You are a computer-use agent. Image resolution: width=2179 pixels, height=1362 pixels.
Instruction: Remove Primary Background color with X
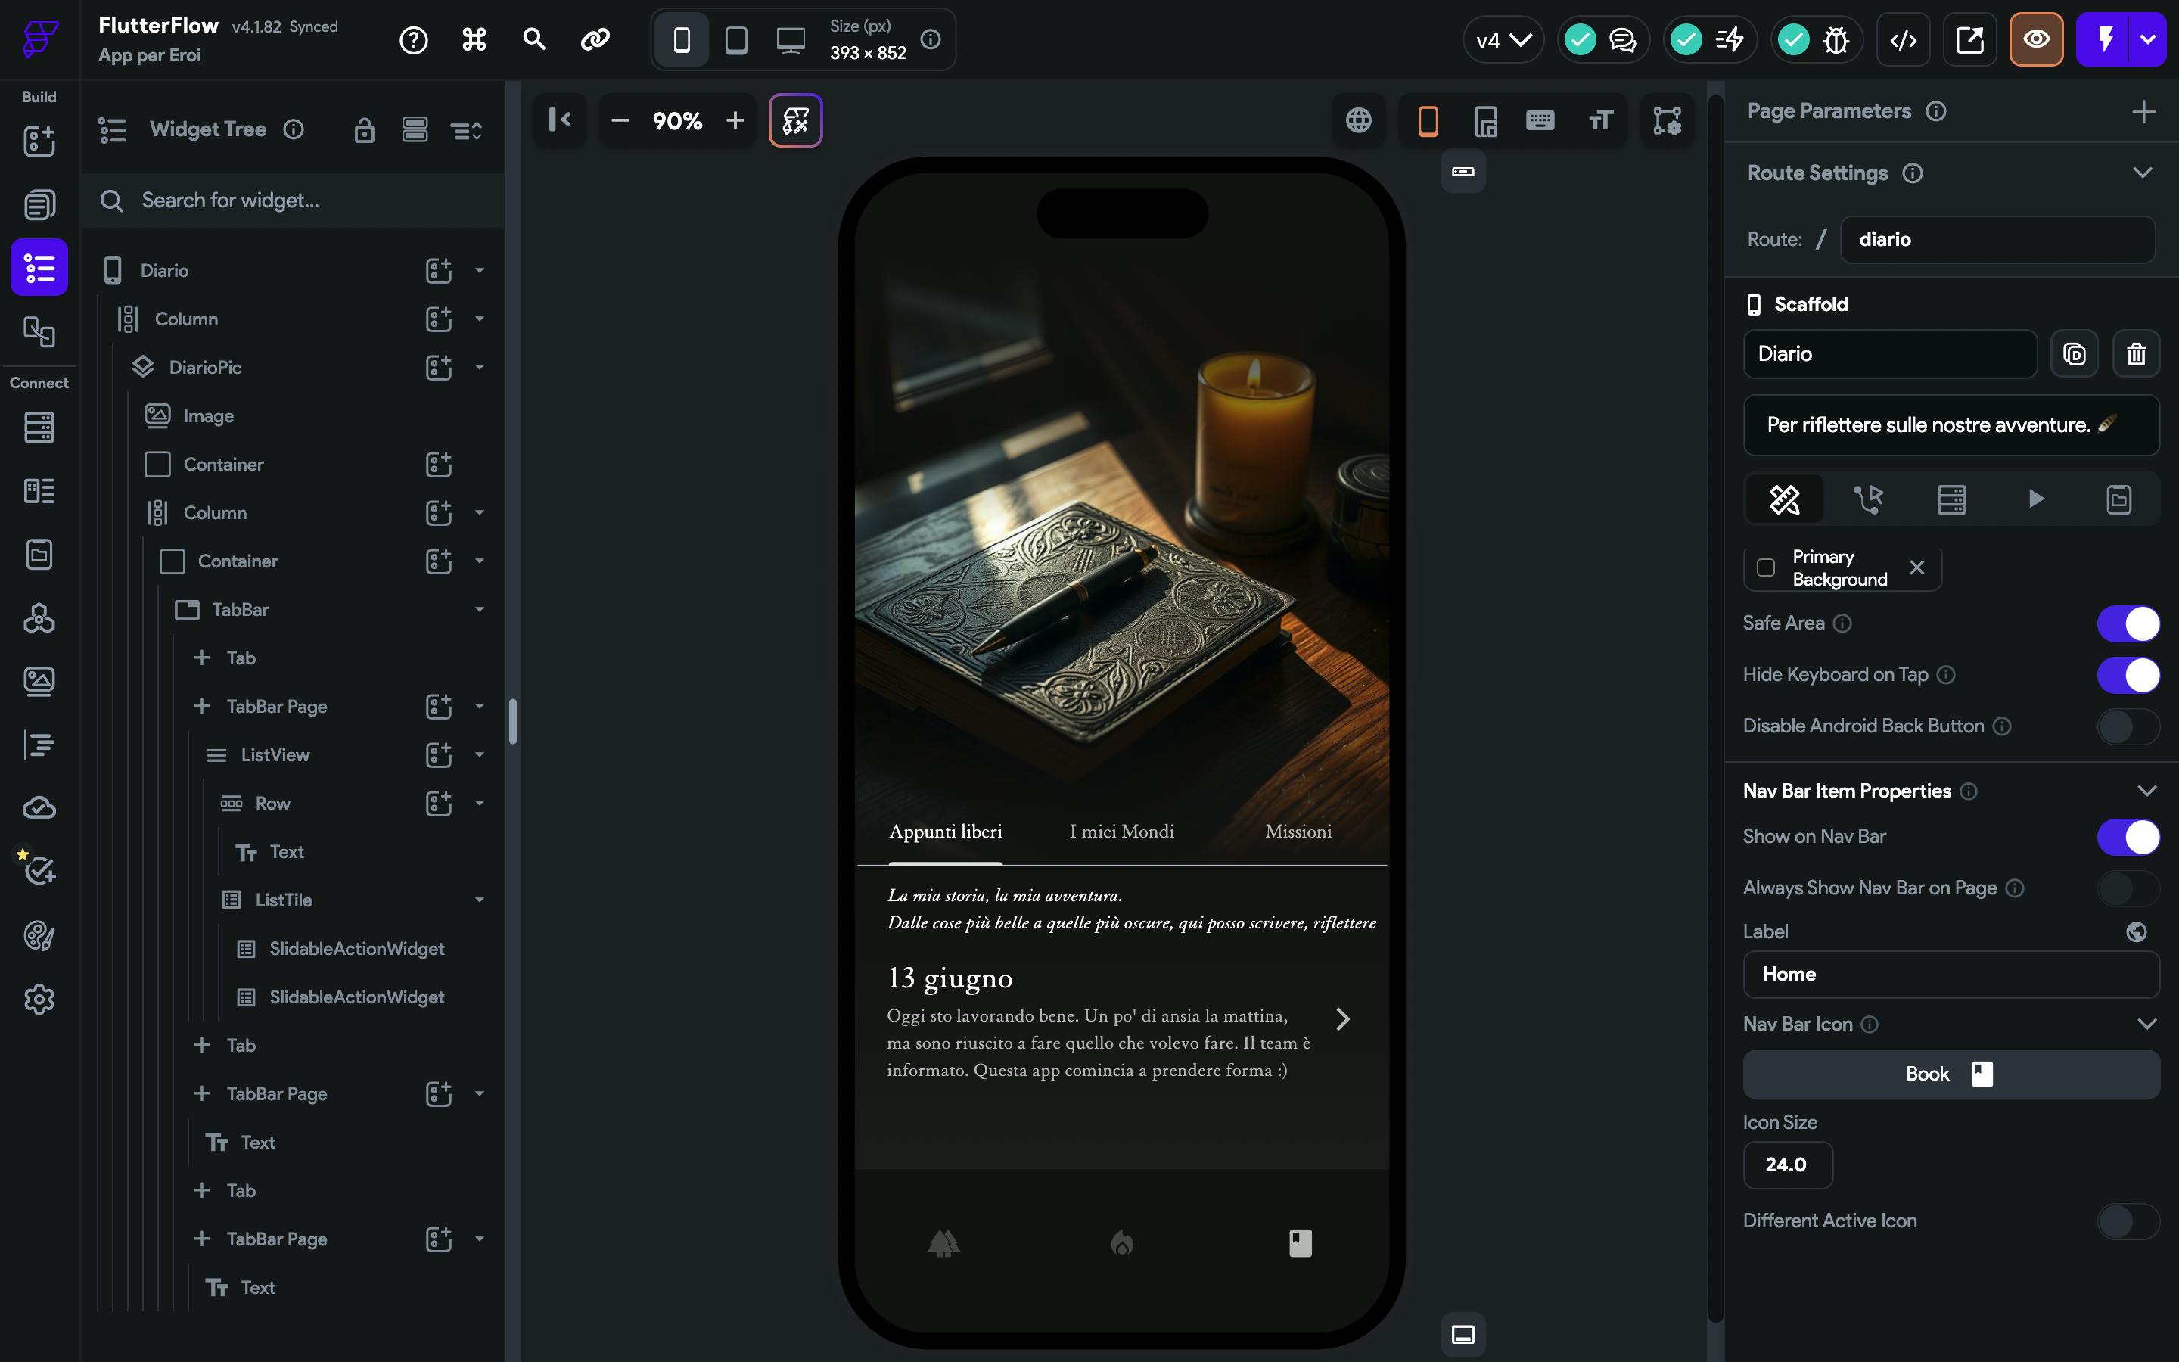[x=1917, y=567]
